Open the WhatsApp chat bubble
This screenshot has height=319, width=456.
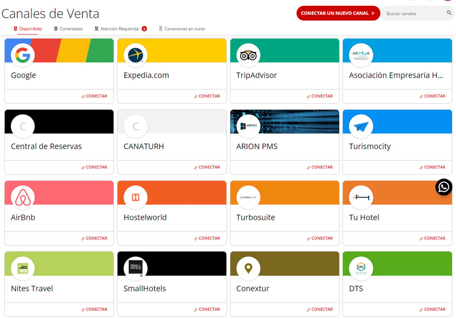(444, 187)
